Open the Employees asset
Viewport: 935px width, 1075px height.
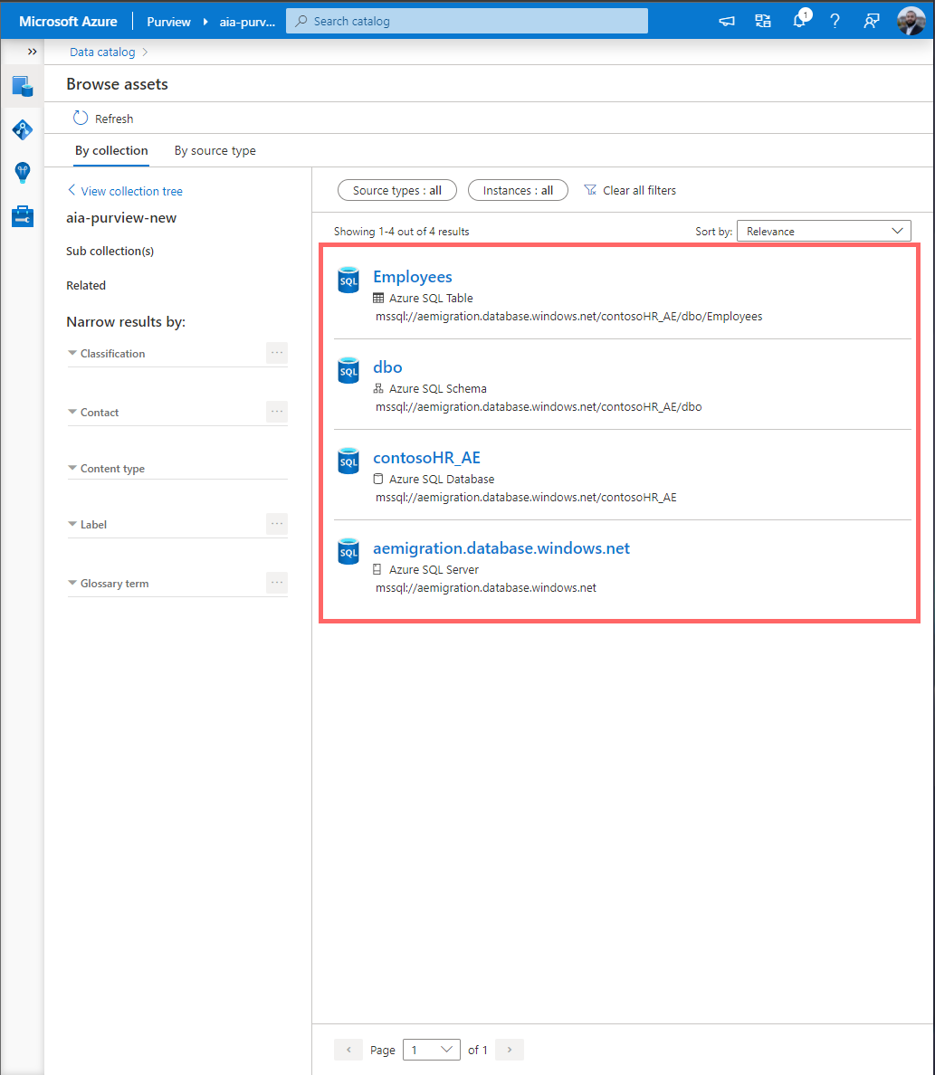click(x=412, y=276)
